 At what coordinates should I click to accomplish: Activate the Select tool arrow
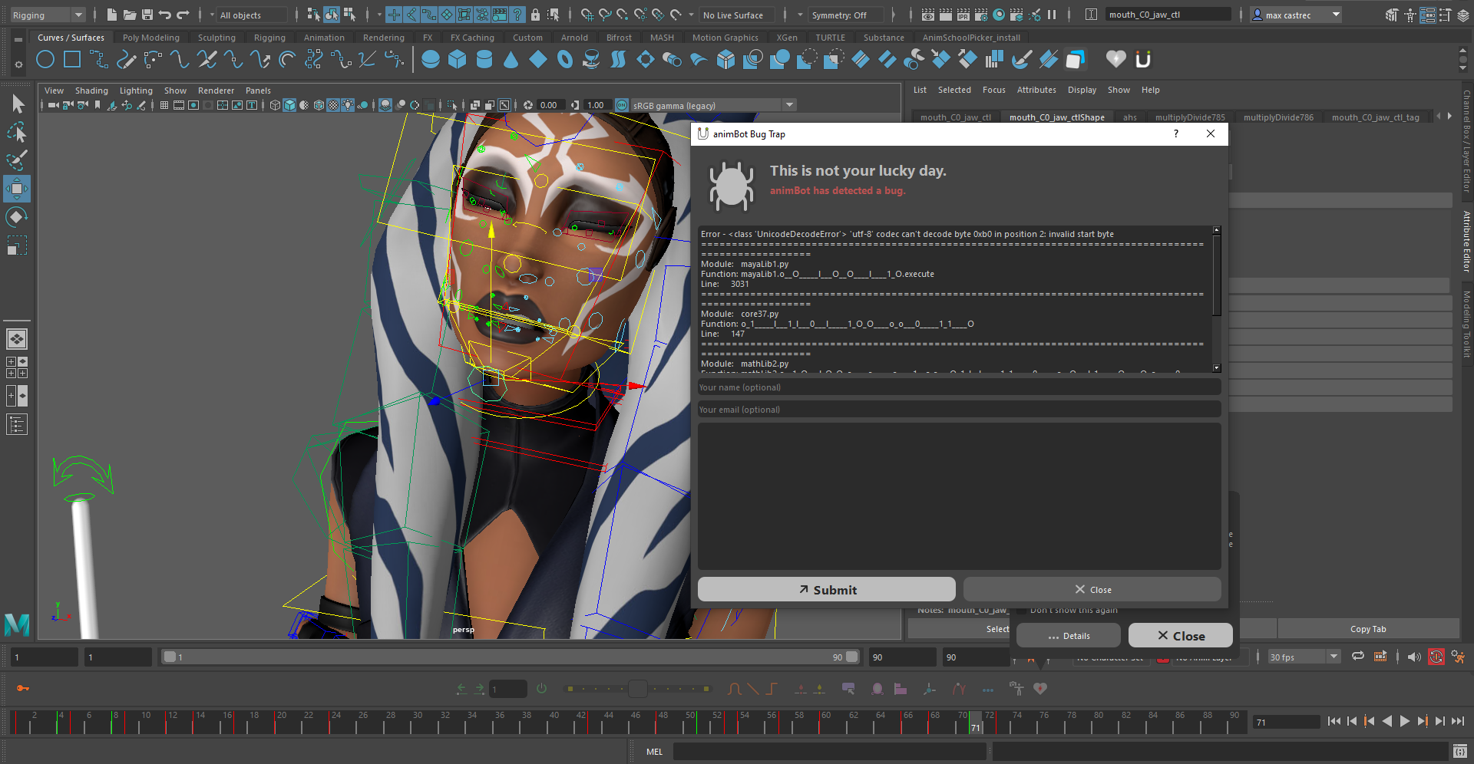tap(17, 104)
